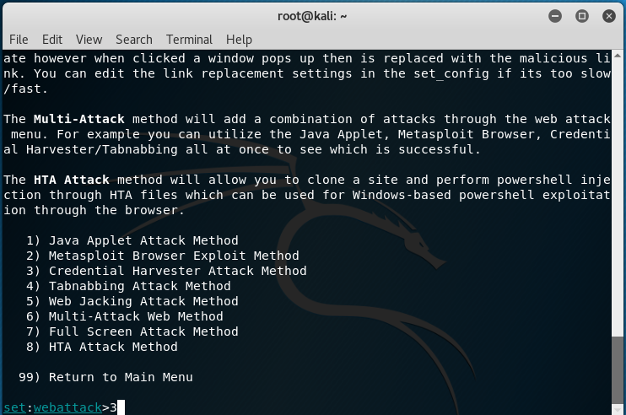626x415 pixels.
Task: Open the Terminal menu
Action: [189, 40]
